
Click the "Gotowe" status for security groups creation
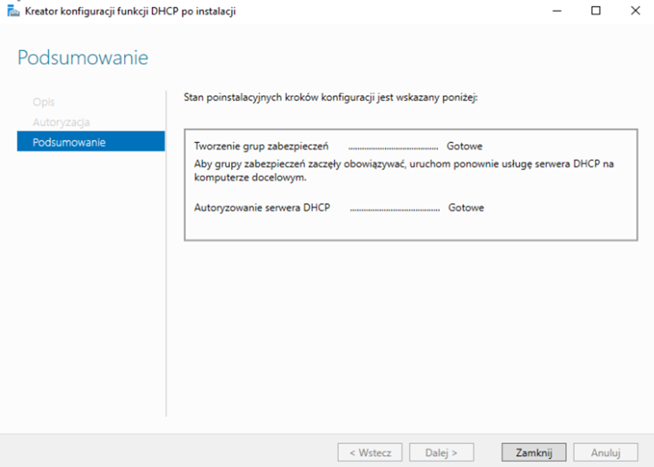[x=465, y=146]
